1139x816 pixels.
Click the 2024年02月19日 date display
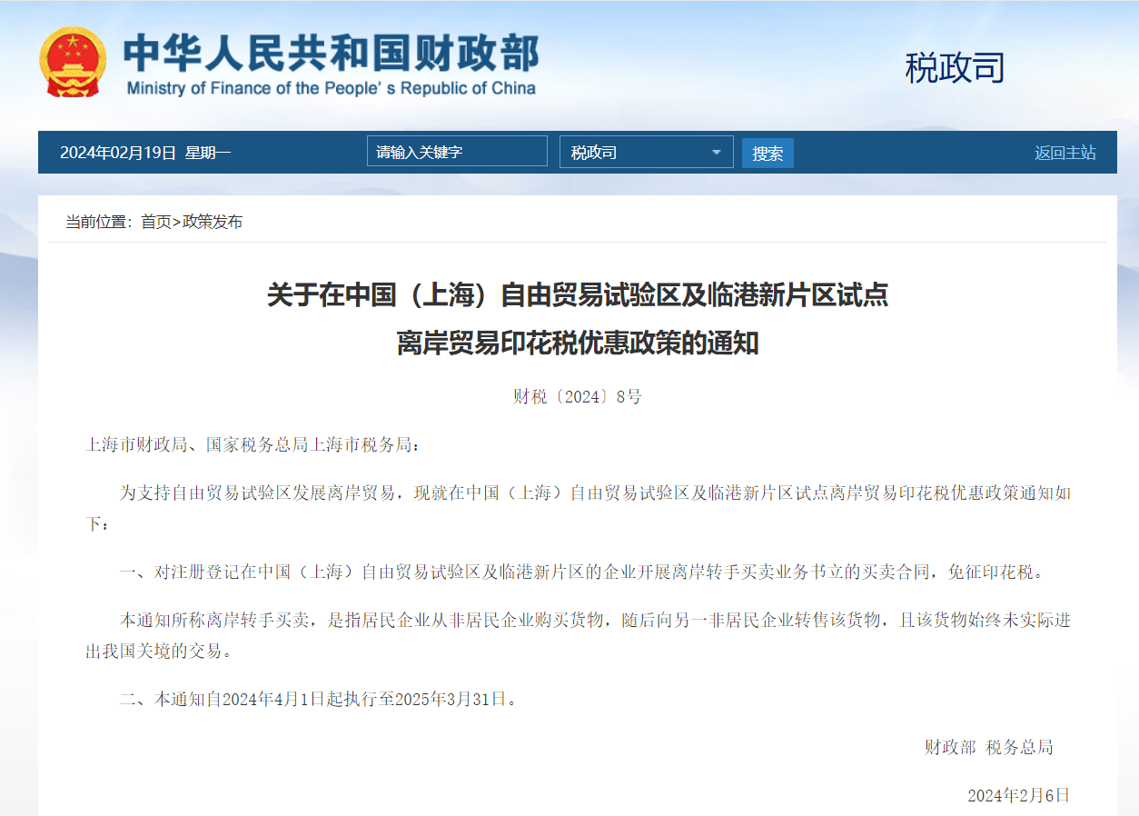117,153
